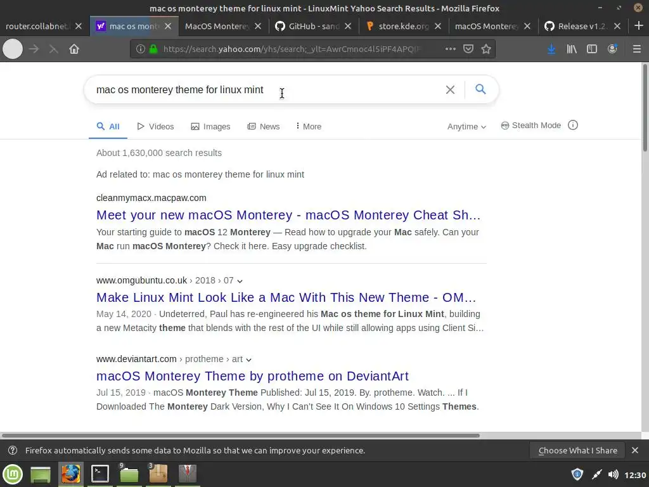The image size is (649, 487).
Task: Open network connection tray icon
Action: pyautogui.click(x=596, y=474)
